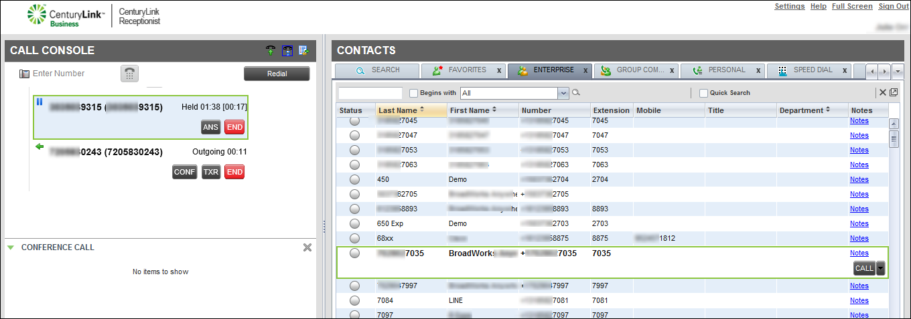The width and height of the screenshot is (911, 319).
Task: Open the call history list icon
Action: (x=303, y=50)
